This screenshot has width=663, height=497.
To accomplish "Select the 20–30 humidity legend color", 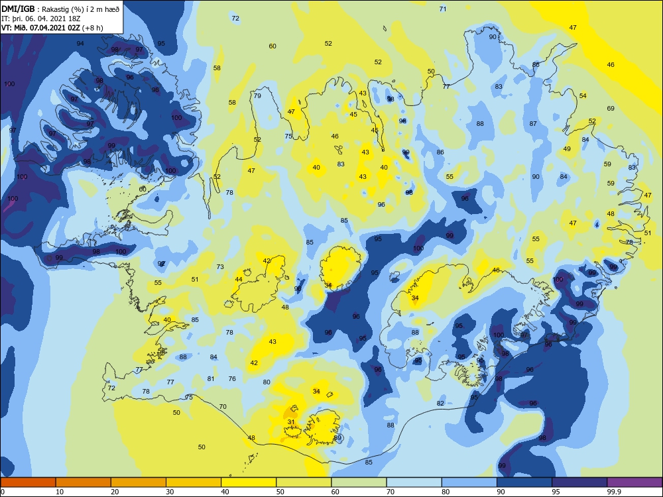I will coord(139,482).
